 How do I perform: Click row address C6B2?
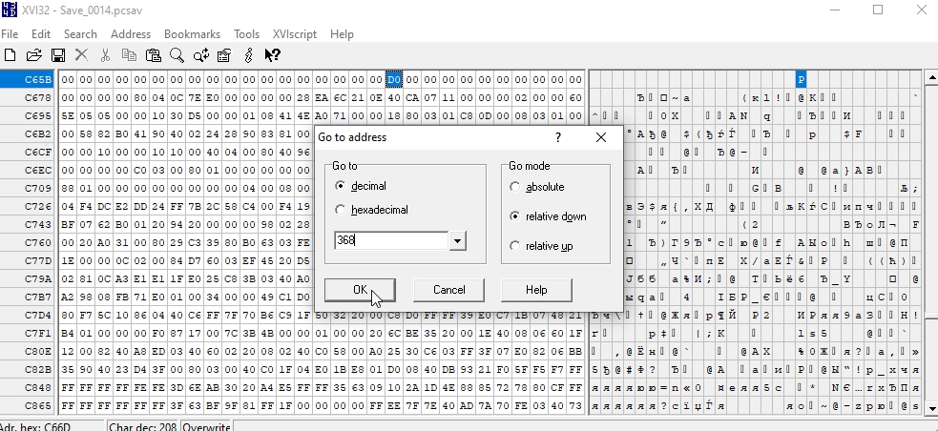(28, 133)
